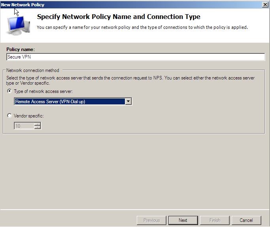
Task: Click the Policy name text field
Action: coord(136,57)
